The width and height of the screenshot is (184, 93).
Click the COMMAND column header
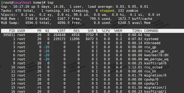click(151, 31)
